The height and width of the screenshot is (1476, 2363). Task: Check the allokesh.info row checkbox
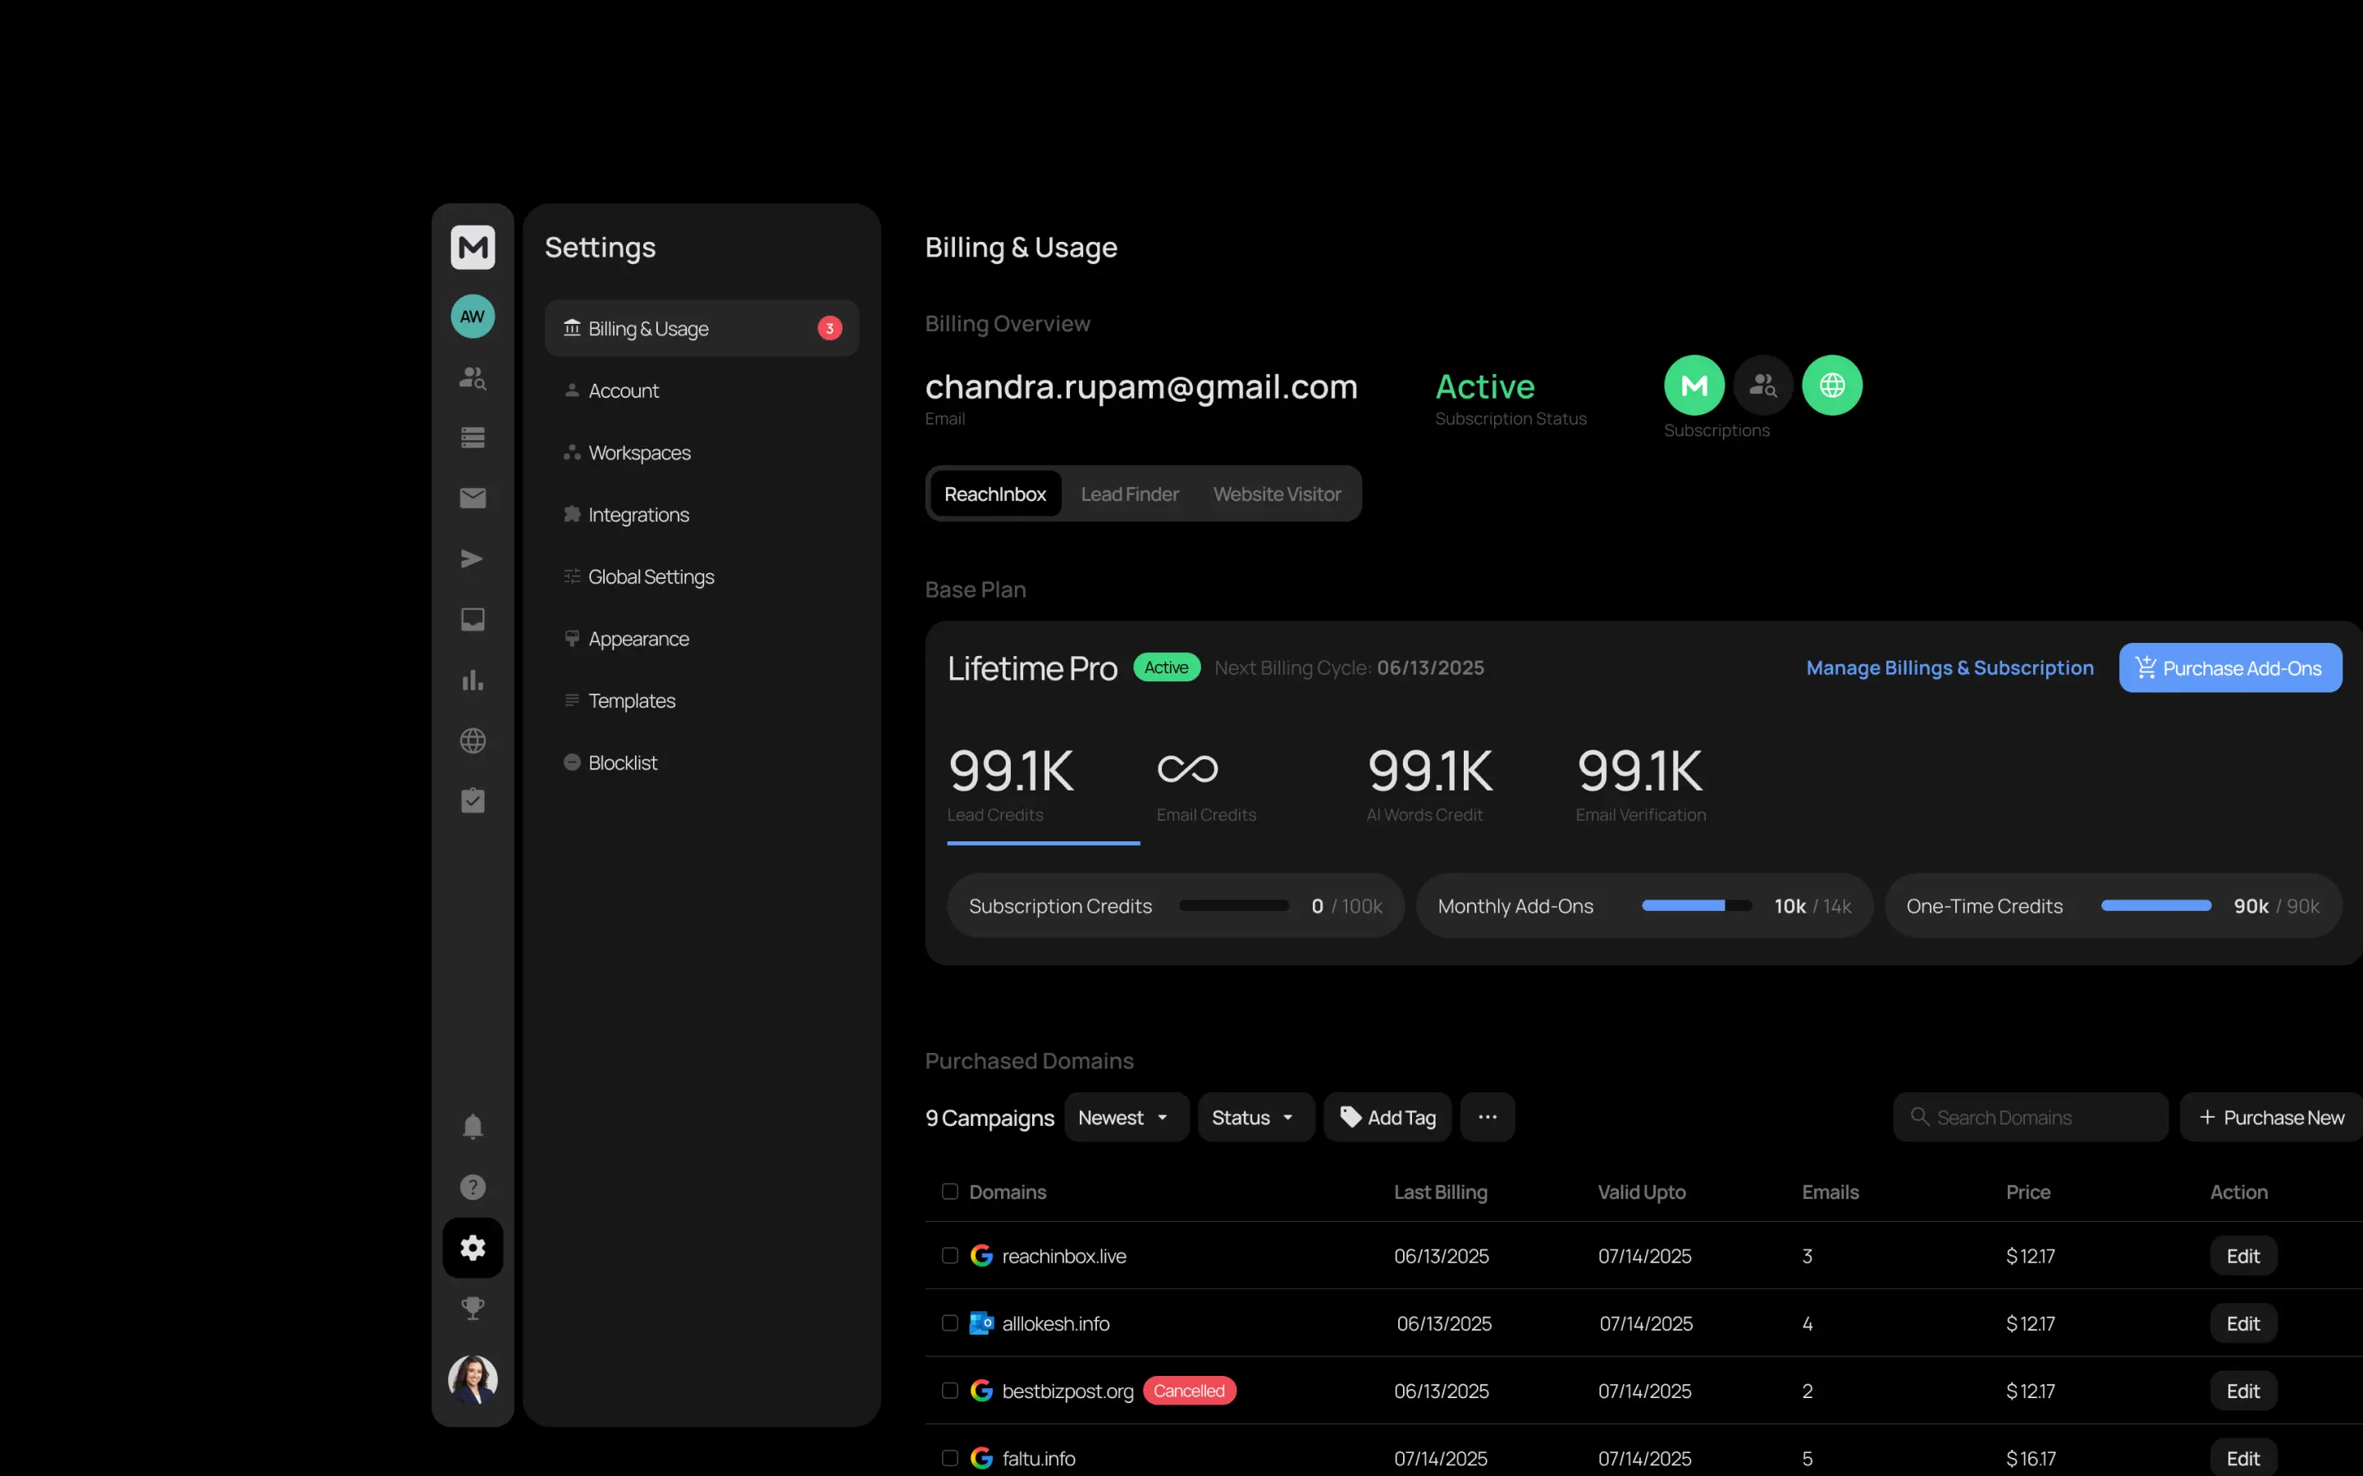pyautogui.click(x=949, y=1323)
